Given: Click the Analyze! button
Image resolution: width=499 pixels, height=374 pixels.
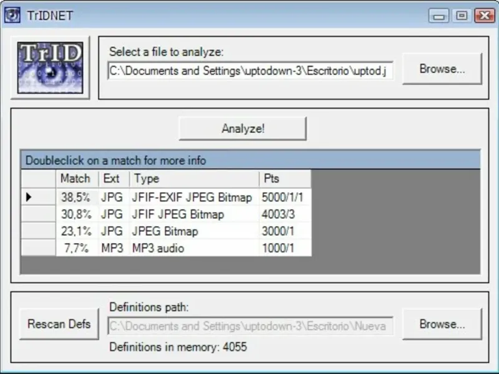Looking at the screenshot, I should coord(243,128).
